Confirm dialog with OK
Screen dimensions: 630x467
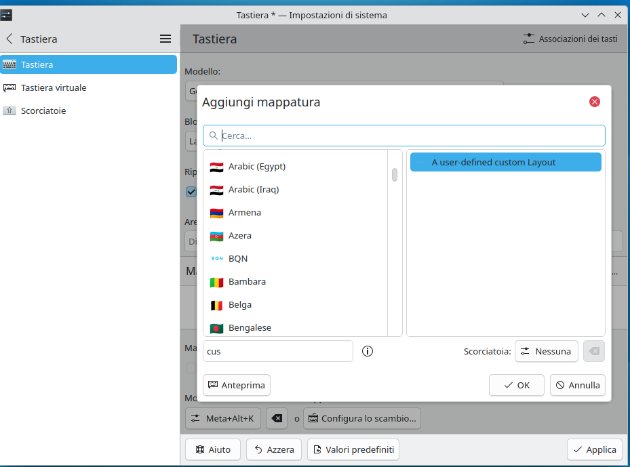click(516, 385)
